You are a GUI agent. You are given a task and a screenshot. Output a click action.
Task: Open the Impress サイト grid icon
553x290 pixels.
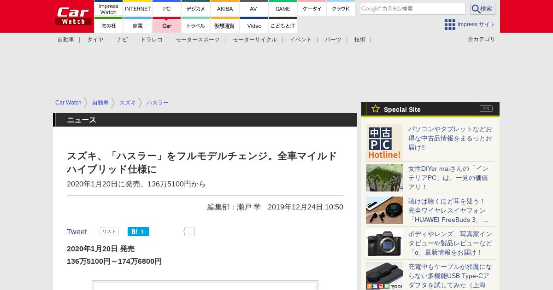pos(450,24)
